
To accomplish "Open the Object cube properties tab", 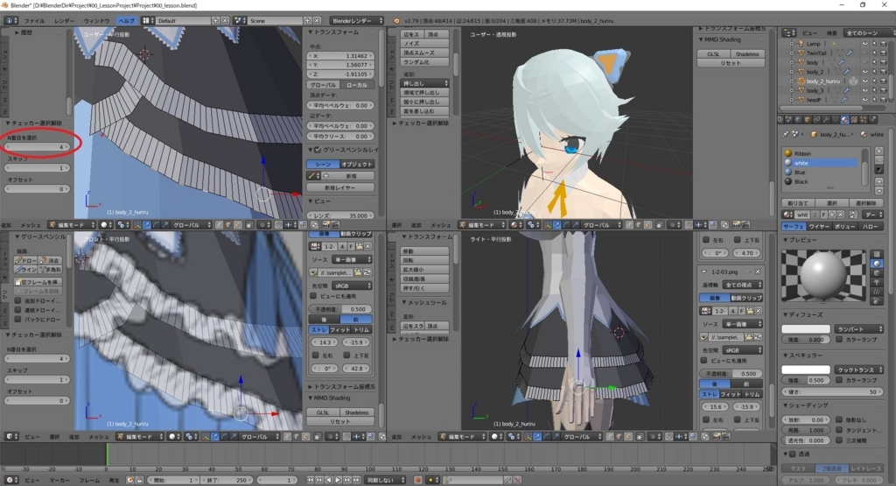I will coord(808,119).
